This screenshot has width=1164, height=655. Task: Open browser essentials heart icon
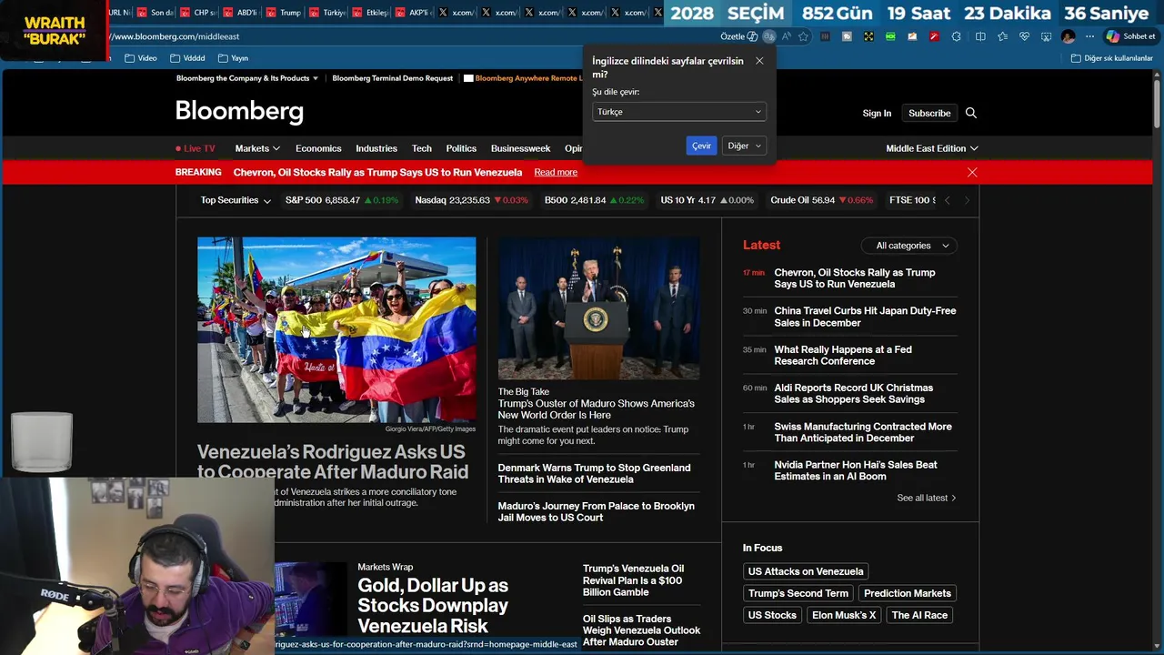coord(1024,36)
